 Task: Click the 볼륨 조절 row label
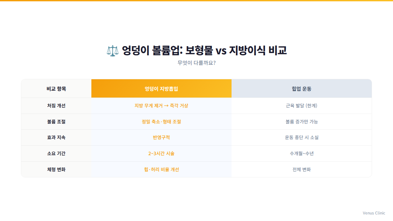click(x=56, y=122)
